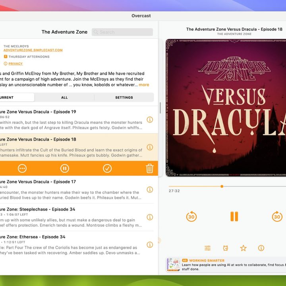Open info for Versus Dracula Episode 19
Screen dimensions: 286x286
tap(150, 120)
